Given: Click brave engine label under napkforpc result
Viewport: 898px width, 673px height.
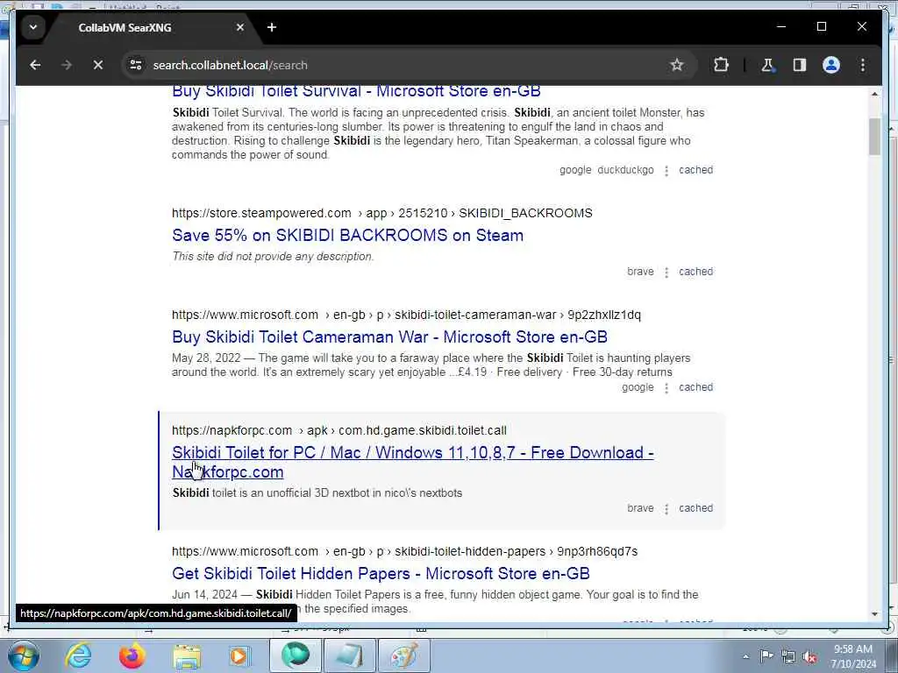Looking at the screenshot, I should tap(640, 508).
